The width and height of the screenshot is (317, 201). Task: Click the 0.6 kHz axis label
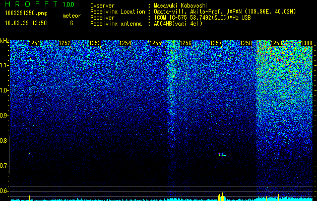click(x=4, y=191)
